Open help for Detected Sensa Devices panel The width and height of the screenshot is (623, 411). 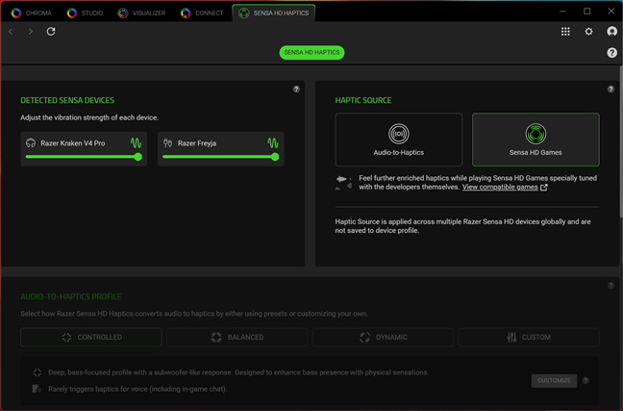(296, 90)
